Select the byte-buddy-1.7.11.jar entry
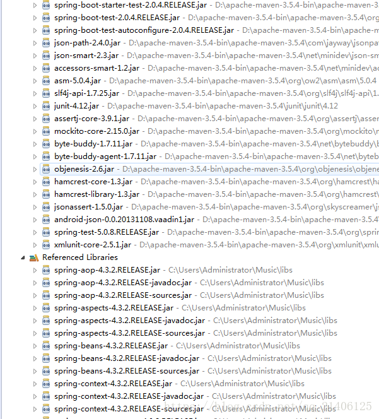 [x=93, y=144]
